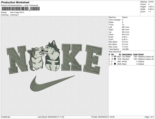Click the 'Production Worksheet' title
This screenshot has height=119, width=155.
[15, 2]
